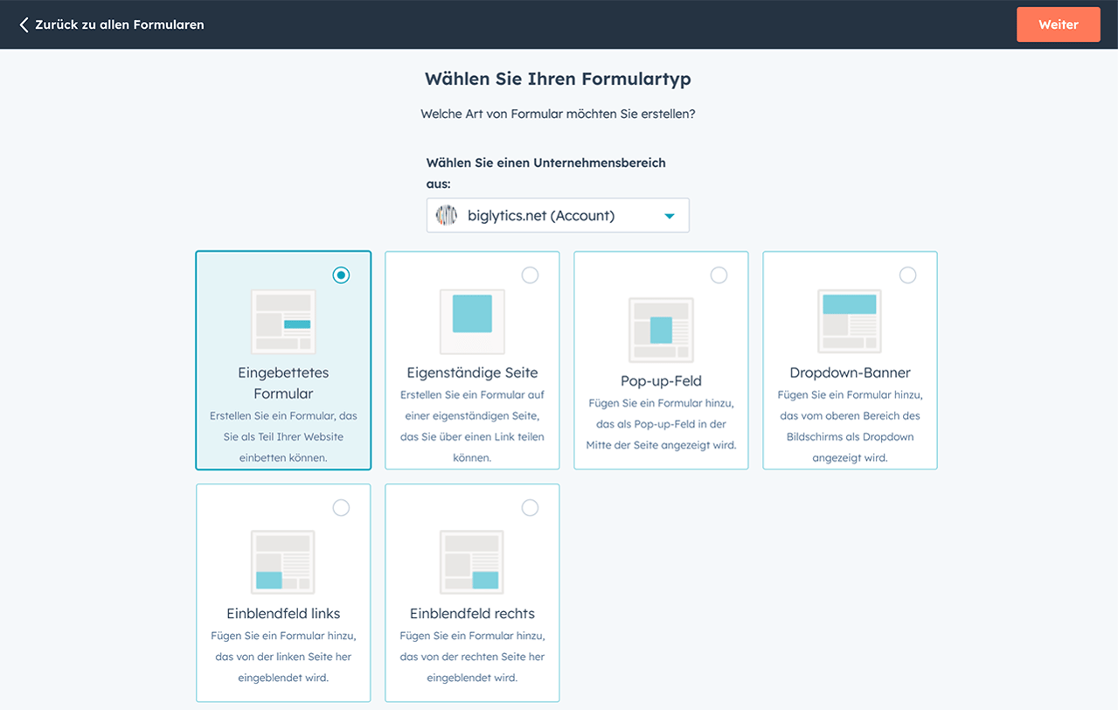The image size is (1118, 710).
Task: Select the Pop-up-Feld radio button
Action: click(719, 275)
